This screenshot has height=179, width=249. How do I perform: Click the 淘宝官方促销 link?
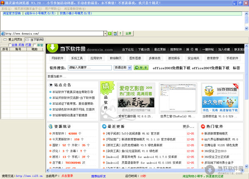12,13
